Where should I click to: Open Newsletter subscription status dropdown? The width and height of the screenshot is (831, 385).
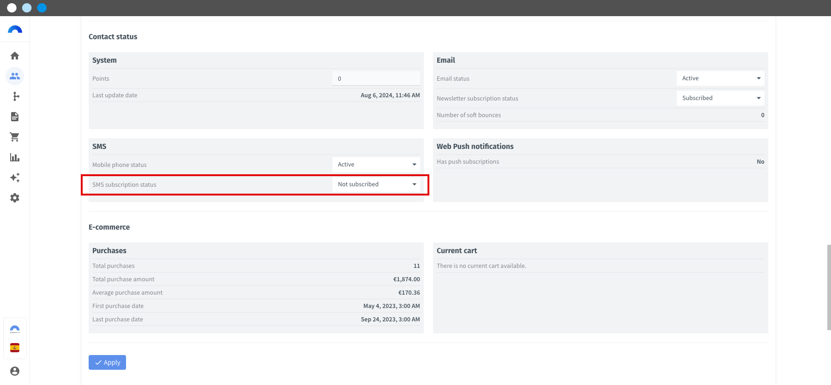720,98
